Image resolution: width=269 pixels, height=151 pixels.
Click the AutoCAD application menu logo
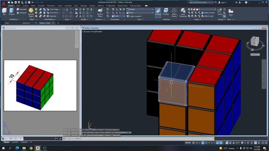point(4,3)
